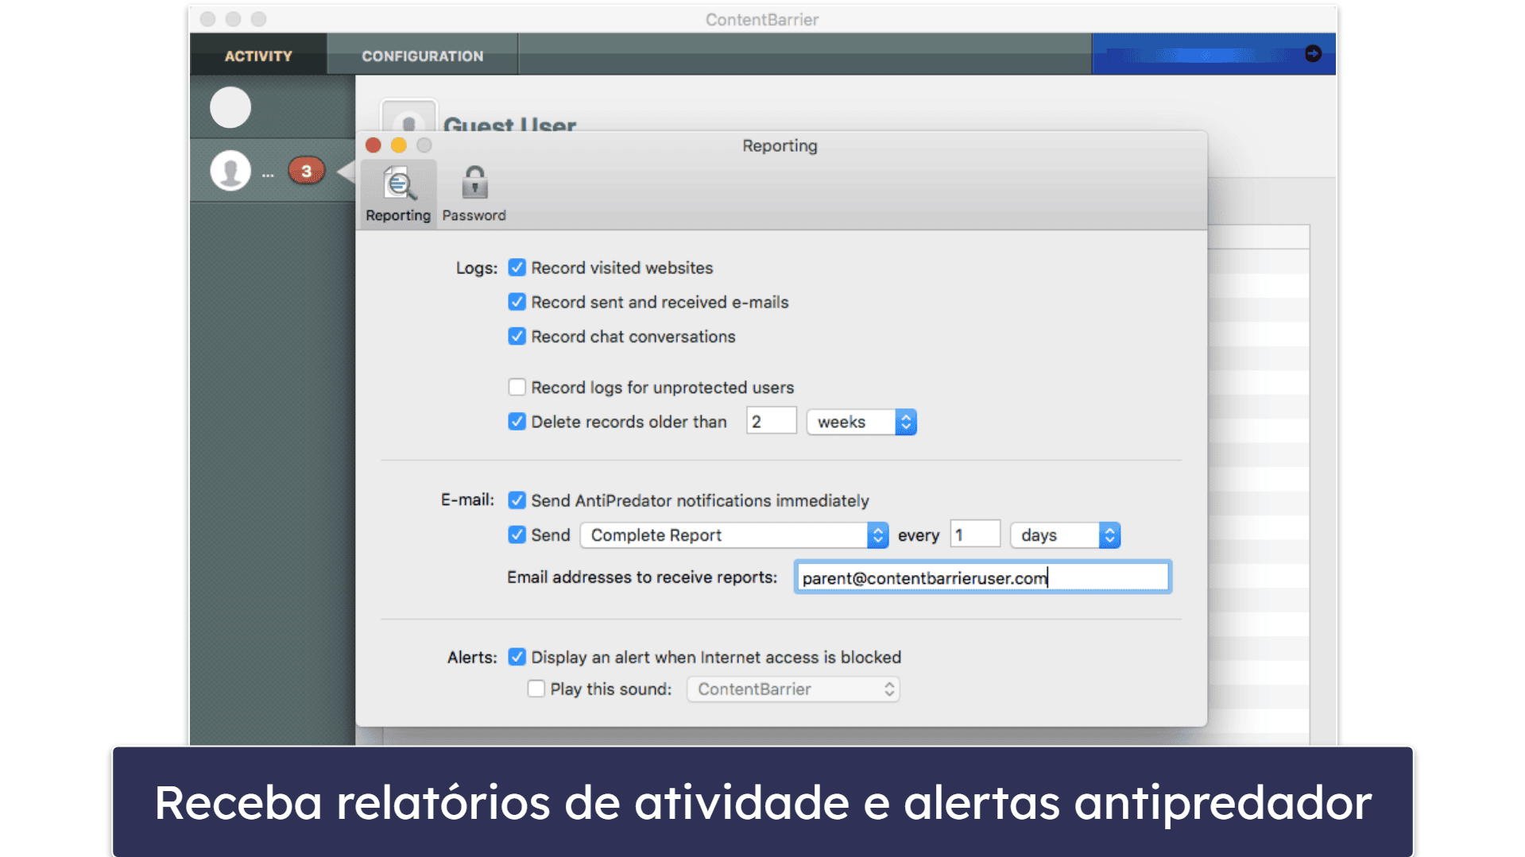Click the Alerts: label
The height and width of the screenshot is (857, 1525).
pyautogui.click(x=472, y=658)
